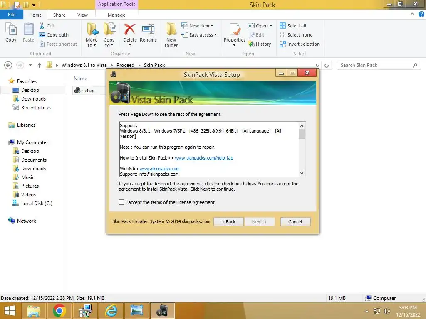Open File Explorer from the taskbar

point(33,311)
